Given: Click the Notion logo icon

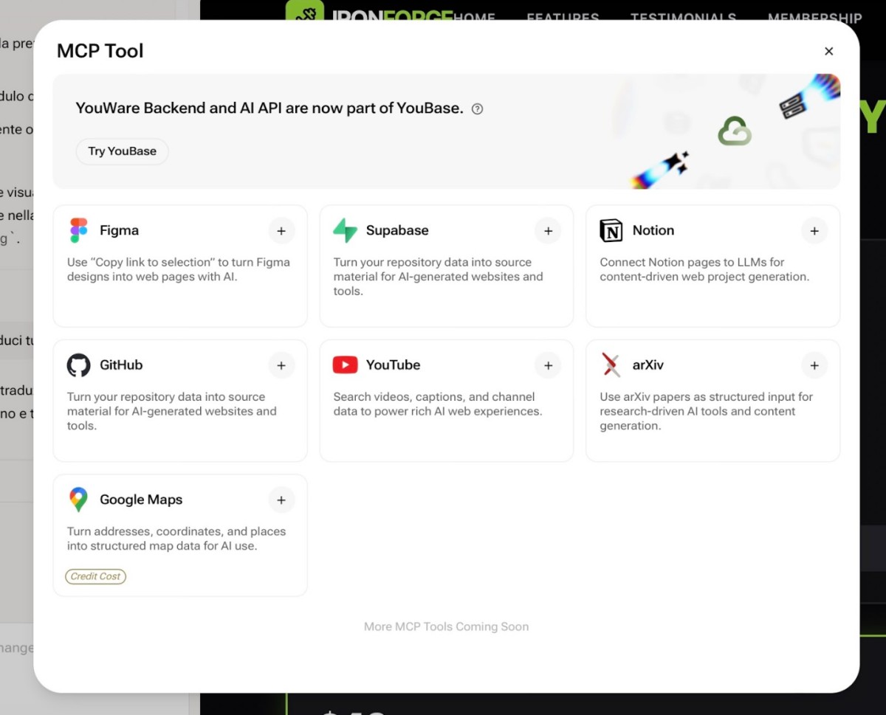Looking at the screenshot, I should click(611, 230).
